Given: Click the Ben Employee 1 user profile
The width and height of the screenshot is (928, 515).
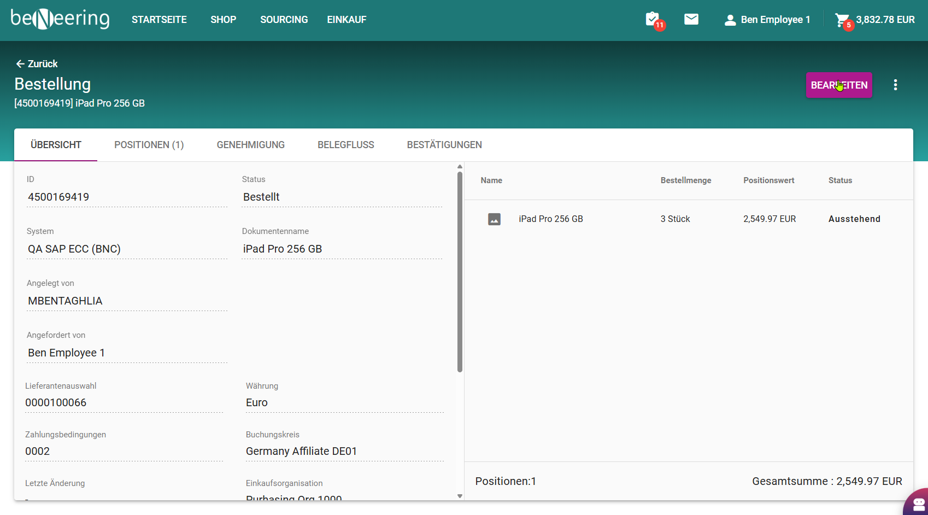Looking at the screenshot, I should tap(767, 20).
